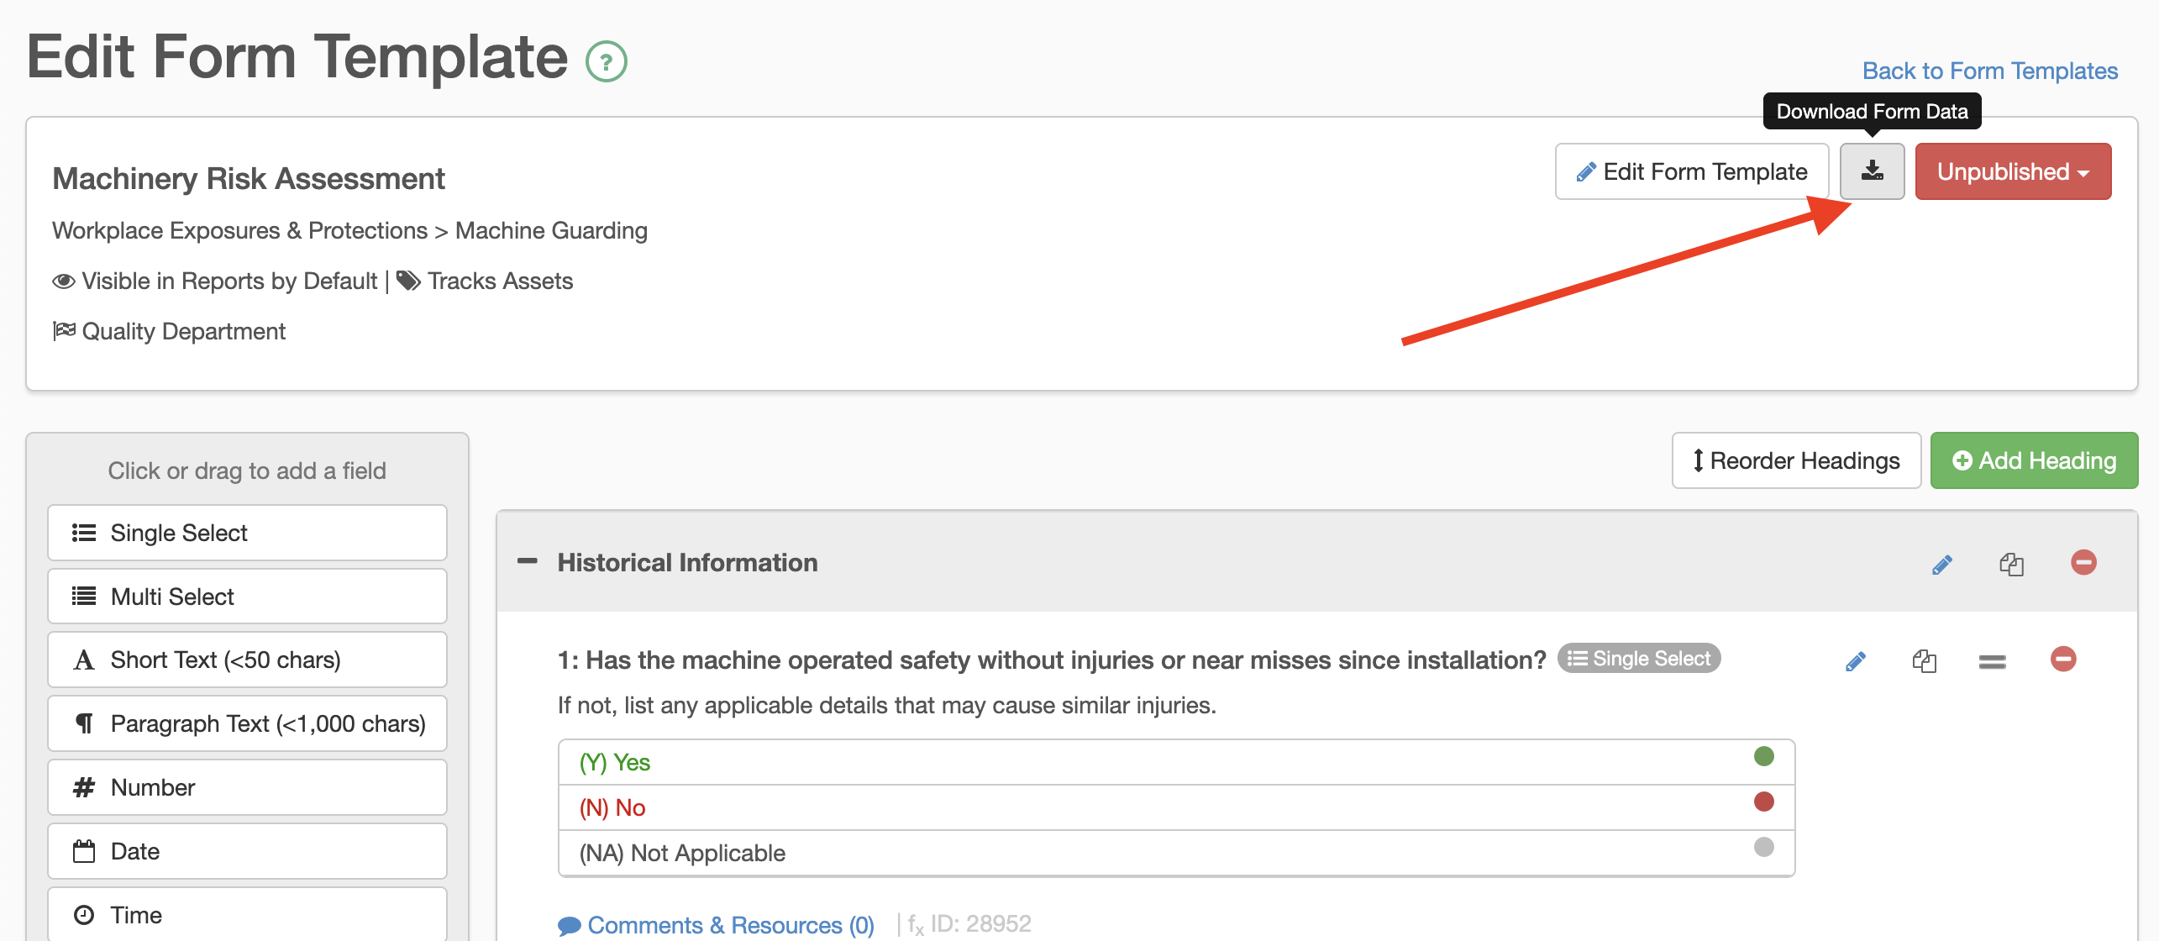The height and width of the screenshot is (941, 2159).
Task: Duplicate question 1 with copy icon
Action: click(1924, 661)
